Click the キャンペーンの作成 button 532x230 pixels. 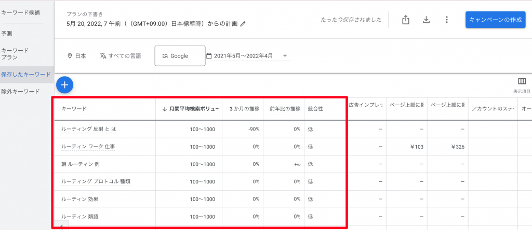coord(495,20)
